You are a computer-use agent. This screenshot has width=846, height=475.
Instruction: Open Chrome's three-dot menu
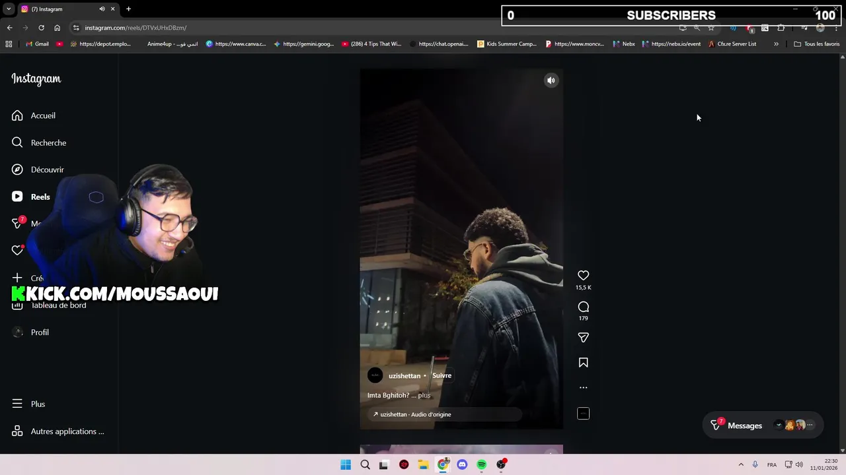point(836,28)
